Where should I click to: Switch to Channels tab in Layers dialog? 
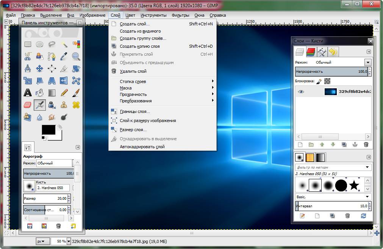[311, 52]
